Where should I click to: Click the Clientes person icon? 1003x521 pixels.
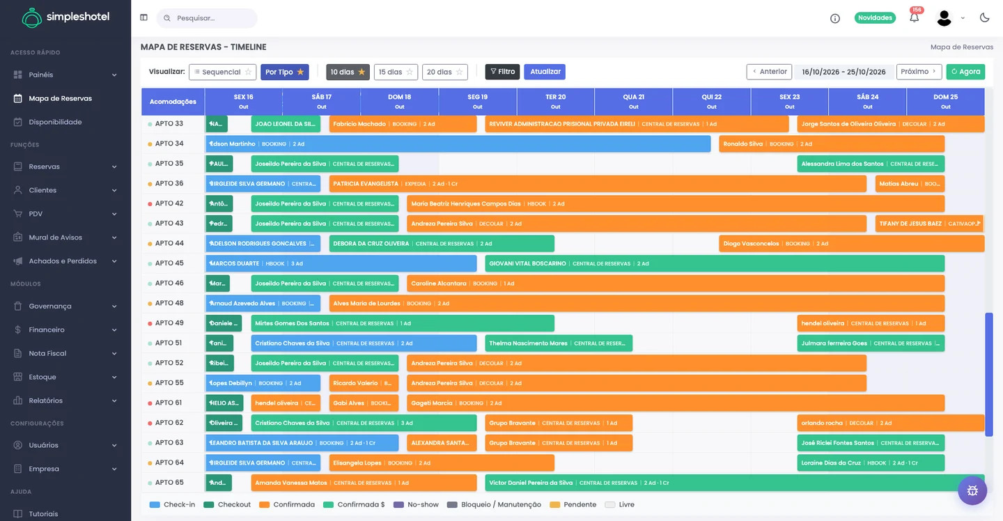pos(17,190)
